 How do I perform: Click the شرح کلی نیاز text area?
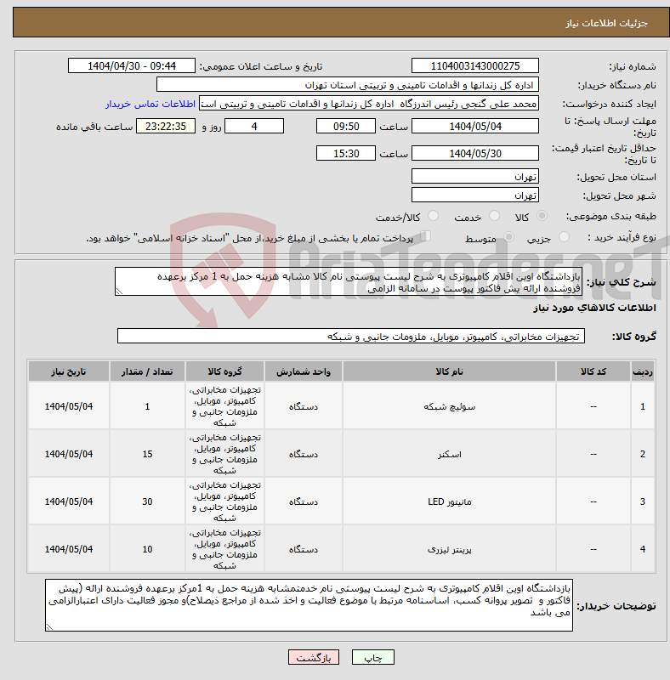coord(349,282)
